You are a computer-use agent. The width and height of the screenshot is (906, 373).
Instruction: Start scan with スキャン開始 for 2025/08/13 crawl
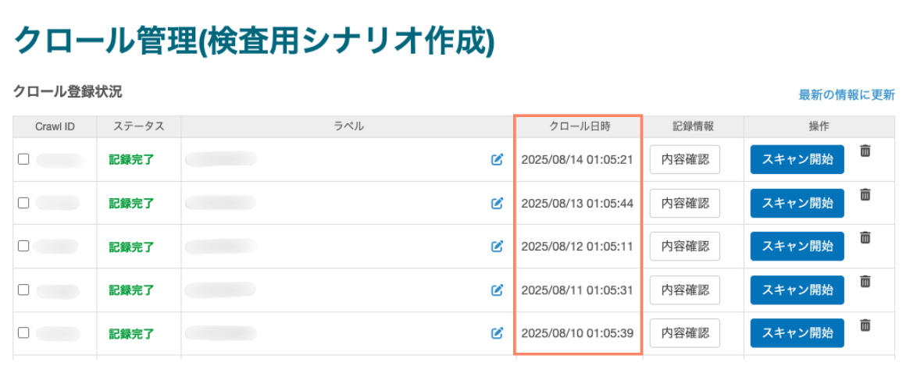coord(797,203)
